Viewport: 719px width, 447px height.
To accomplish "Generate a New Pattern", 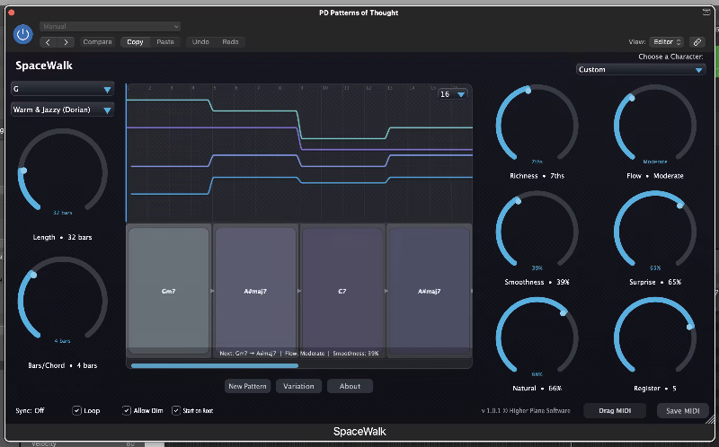I will (248, 386).
